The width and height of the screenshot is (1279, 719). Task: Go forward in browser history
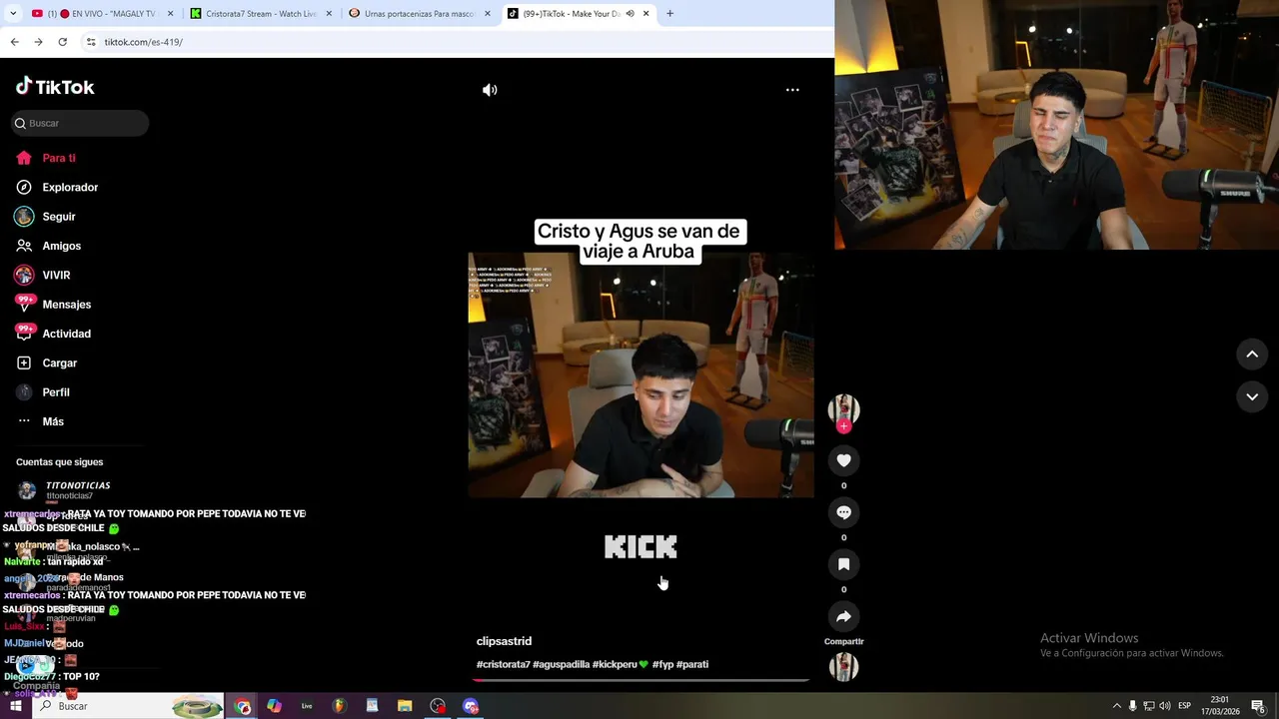point(38,42)
